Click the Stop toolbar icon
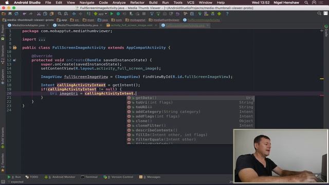 click(x=144, y=14)
